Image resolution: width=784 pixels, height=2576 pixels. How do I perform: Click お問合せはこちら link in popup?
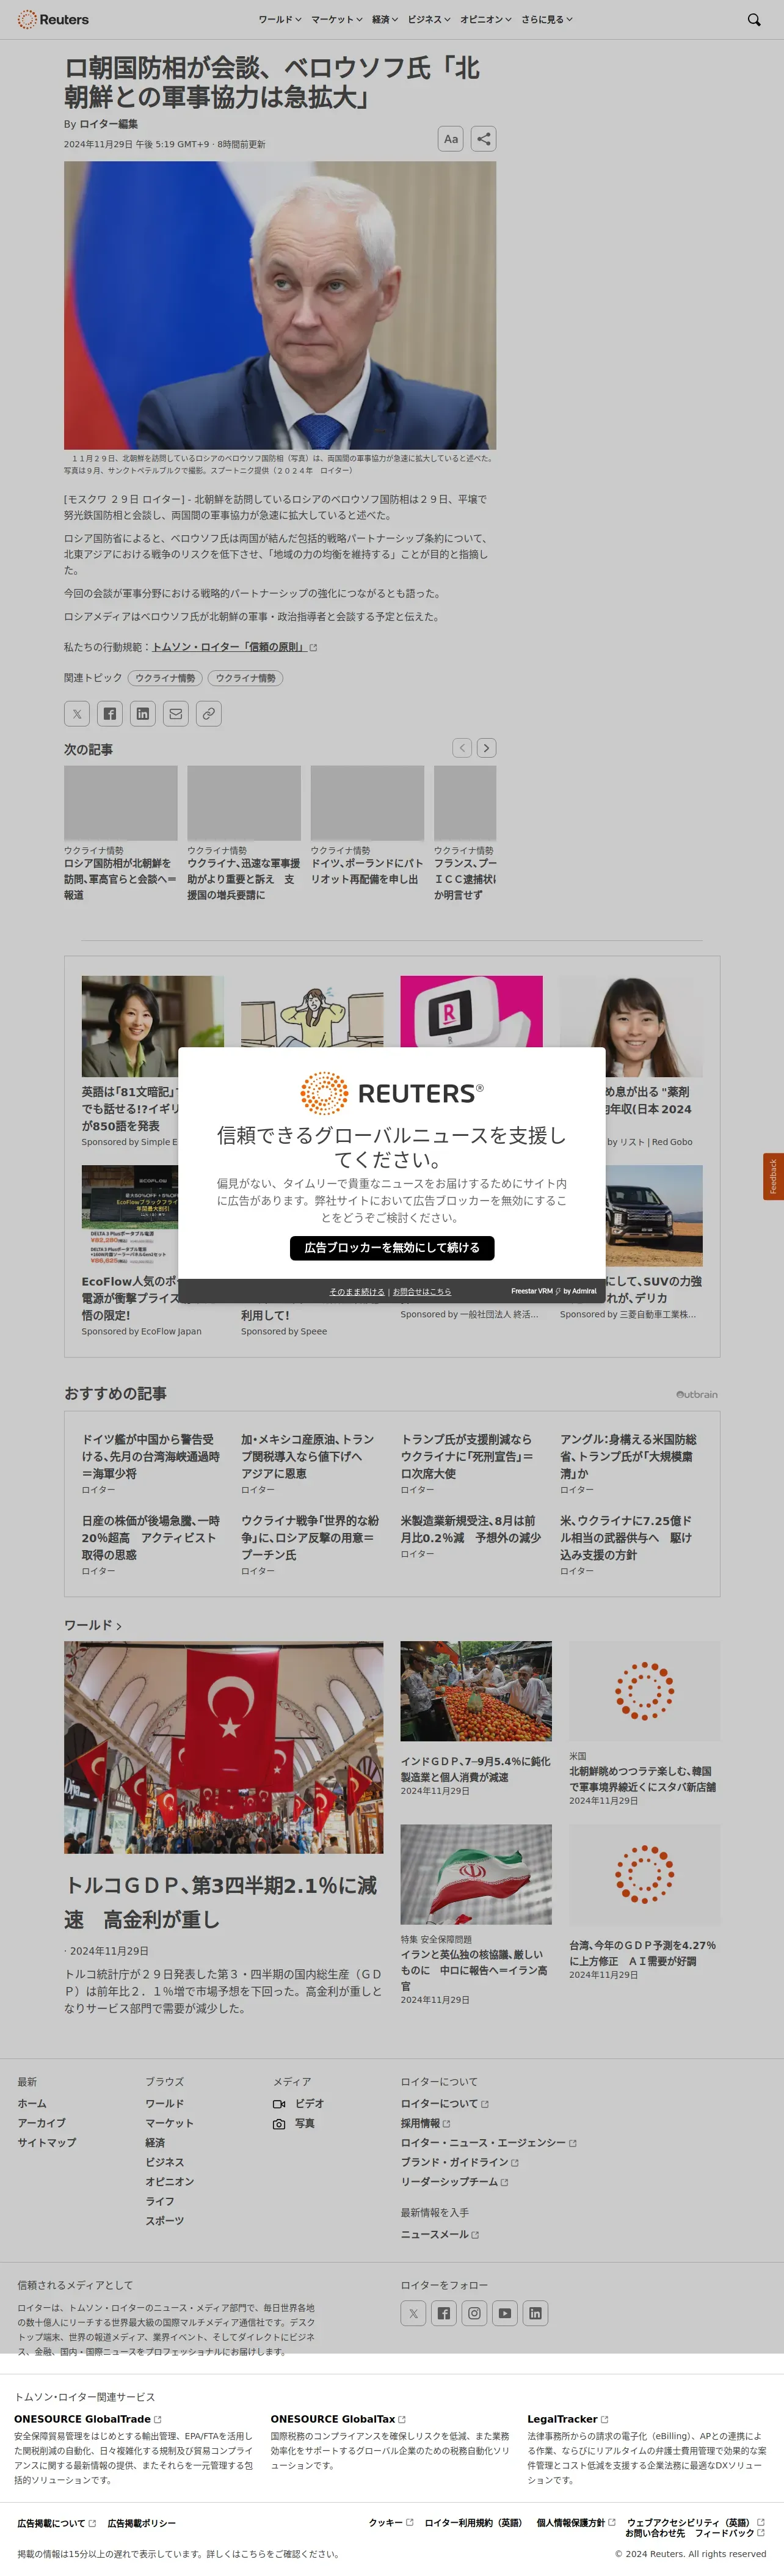421,1292
